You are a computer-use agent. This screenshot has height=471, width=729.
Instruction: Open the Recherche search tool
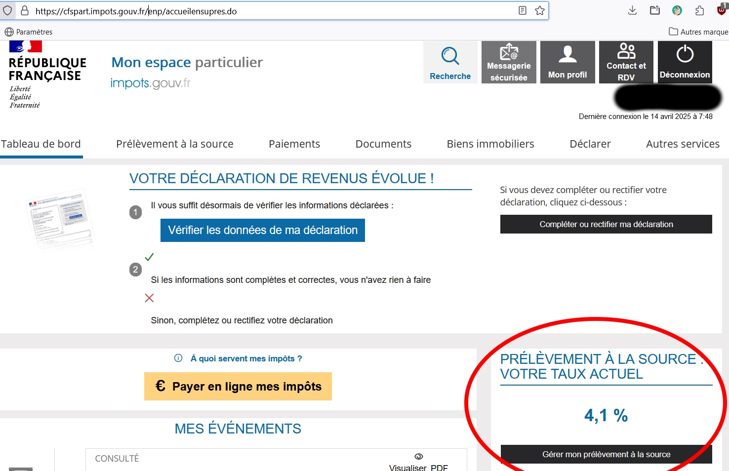[x=449, y=62]
